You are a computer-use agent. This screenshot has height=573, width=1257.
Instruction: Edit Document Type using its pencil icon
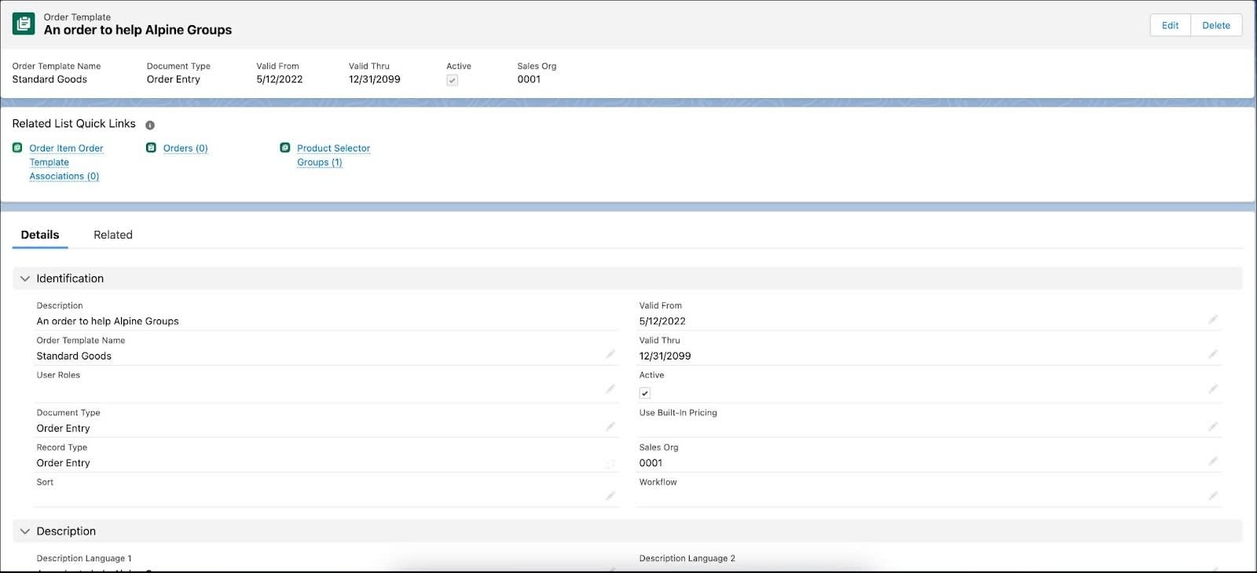point(610,426)
